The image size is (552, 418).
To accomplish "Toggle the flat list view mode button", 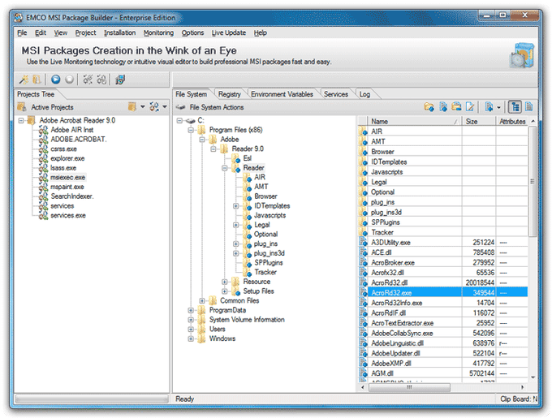I will coord(528,107).
